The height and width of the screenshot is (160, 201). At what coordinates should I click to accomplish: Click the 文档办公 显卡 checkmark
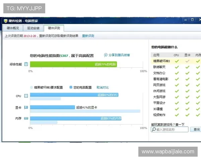click(187, 73)
